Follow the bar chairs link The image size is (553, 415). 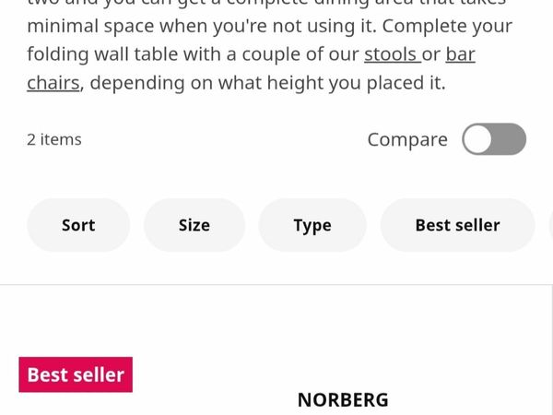click(460, 54)
